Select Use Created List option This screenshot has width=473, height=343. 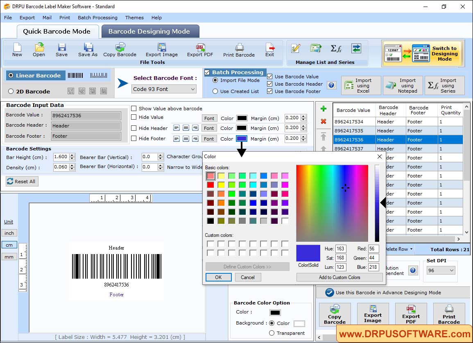tap(215, 91)
